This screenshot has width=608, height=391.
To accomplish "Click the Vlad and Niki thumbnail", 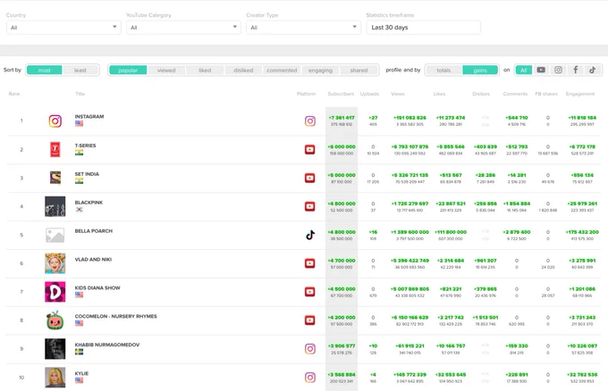I will point(55,263).
